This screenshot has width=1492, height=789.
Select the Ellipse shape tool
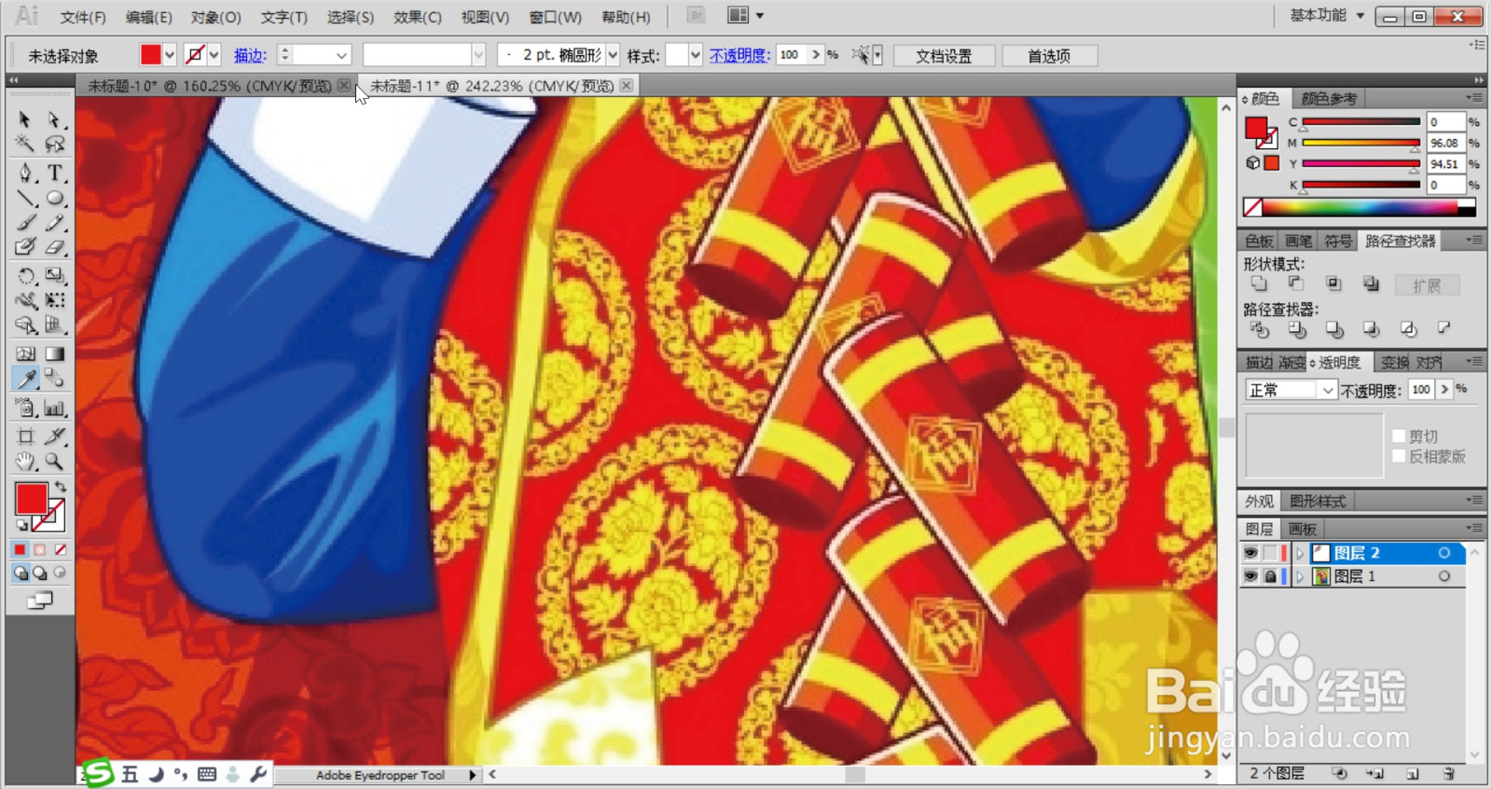coord(55,198)
